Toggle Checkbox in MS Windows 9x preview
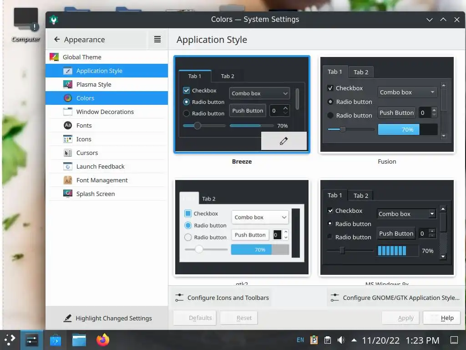 pos(330,211)
